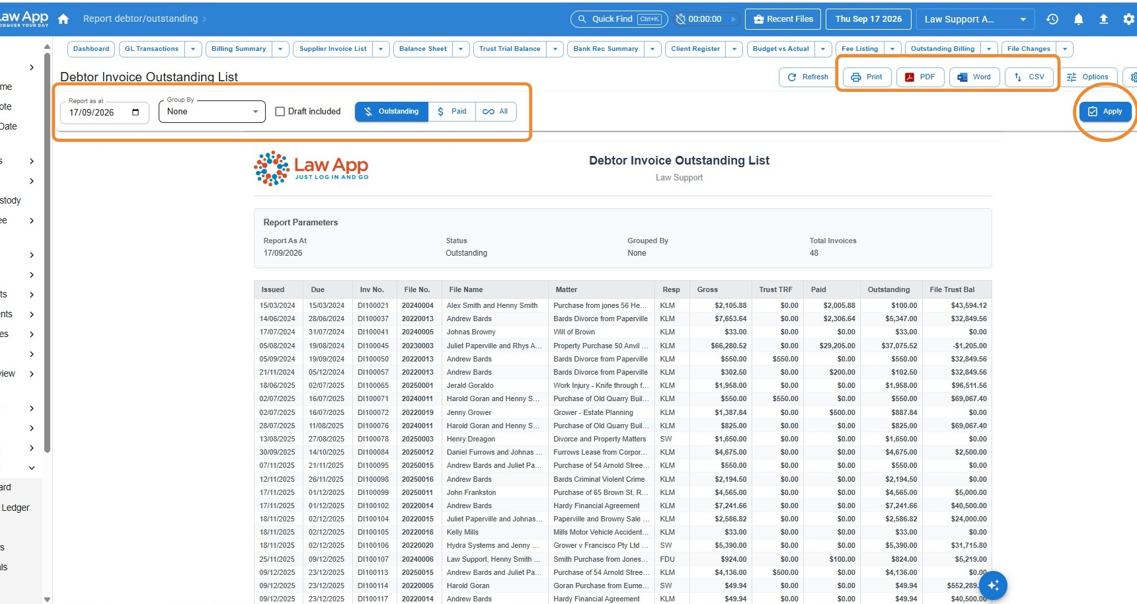
Task: Switch to the Dashboard tab
Action: click(x=91, y=49)
